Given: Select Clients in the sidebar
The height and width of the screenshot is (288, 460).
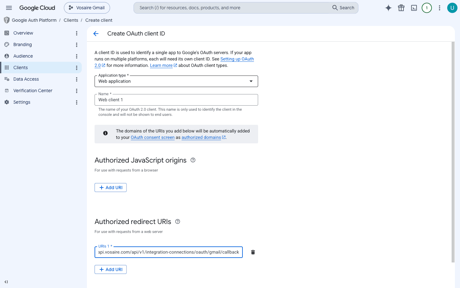Looking at the screenshot, I should pyautogui.click(x=41, y=68).
